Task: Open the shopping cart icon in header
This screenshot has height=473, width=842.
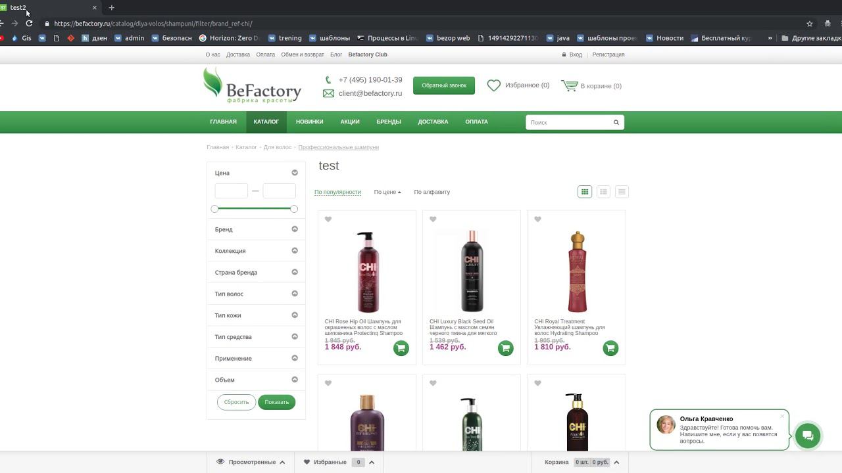Action: pos(569,85)
